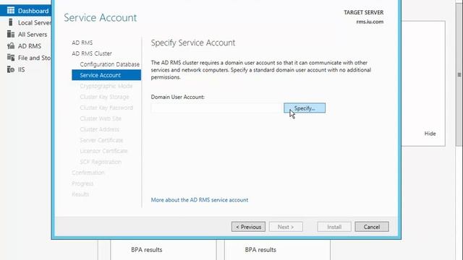Click the Local Server icon in sidebar
The image size is (463, 260).
point(11,22)
